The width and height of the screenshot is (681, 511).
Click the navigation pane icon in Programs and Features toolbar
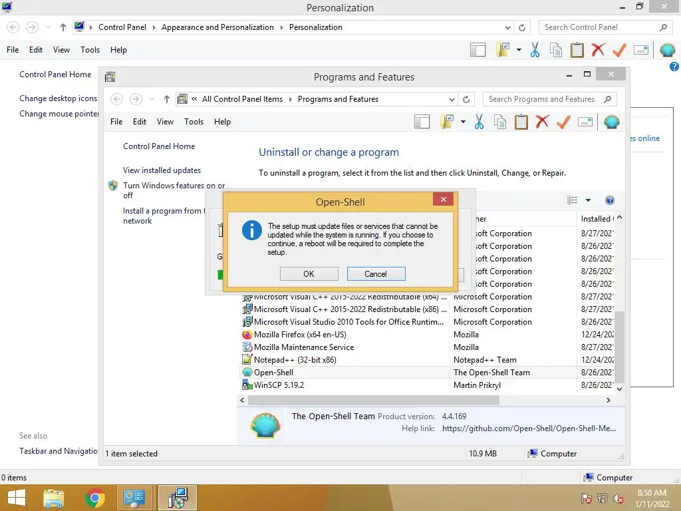tap(422, 122)
